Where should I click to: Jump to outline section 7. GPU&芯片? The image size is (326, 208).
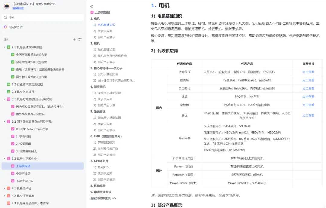(x=99, y=161)
